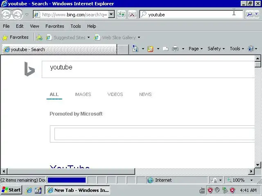
Task: Open the Page command menu
Action: (196, 49)
